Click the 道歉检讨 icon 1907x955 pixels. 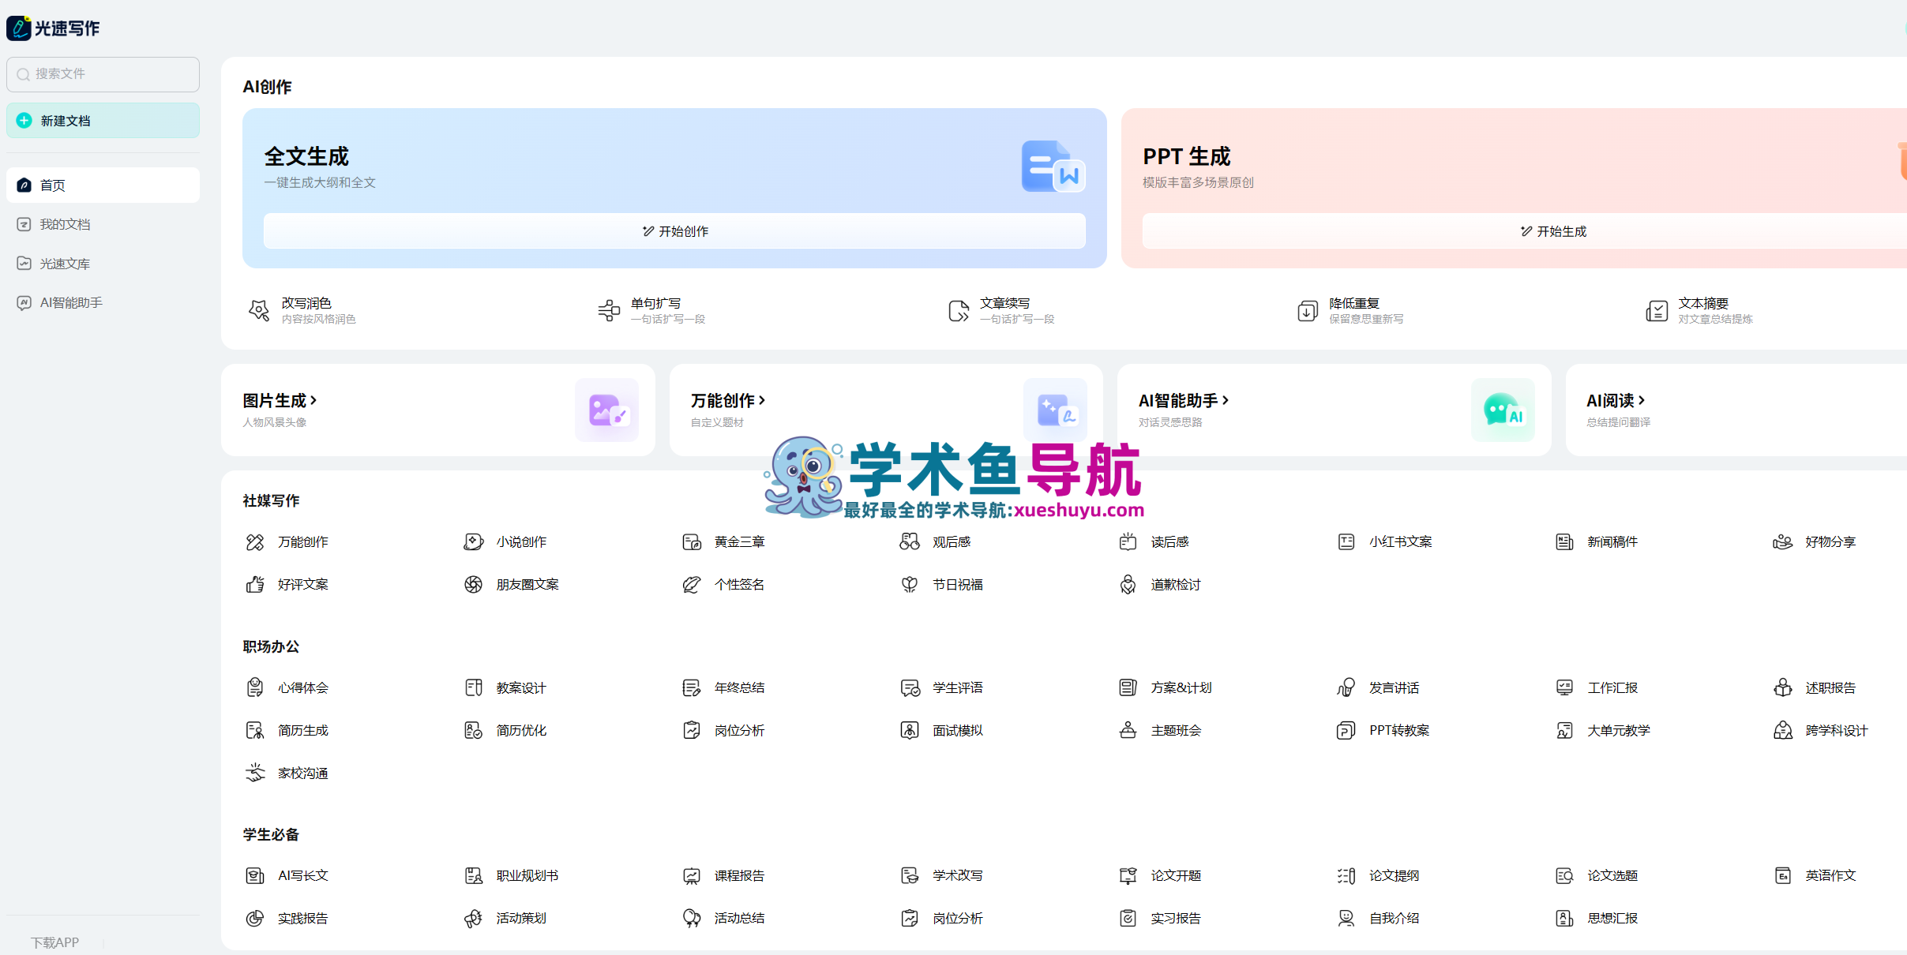1128,584
